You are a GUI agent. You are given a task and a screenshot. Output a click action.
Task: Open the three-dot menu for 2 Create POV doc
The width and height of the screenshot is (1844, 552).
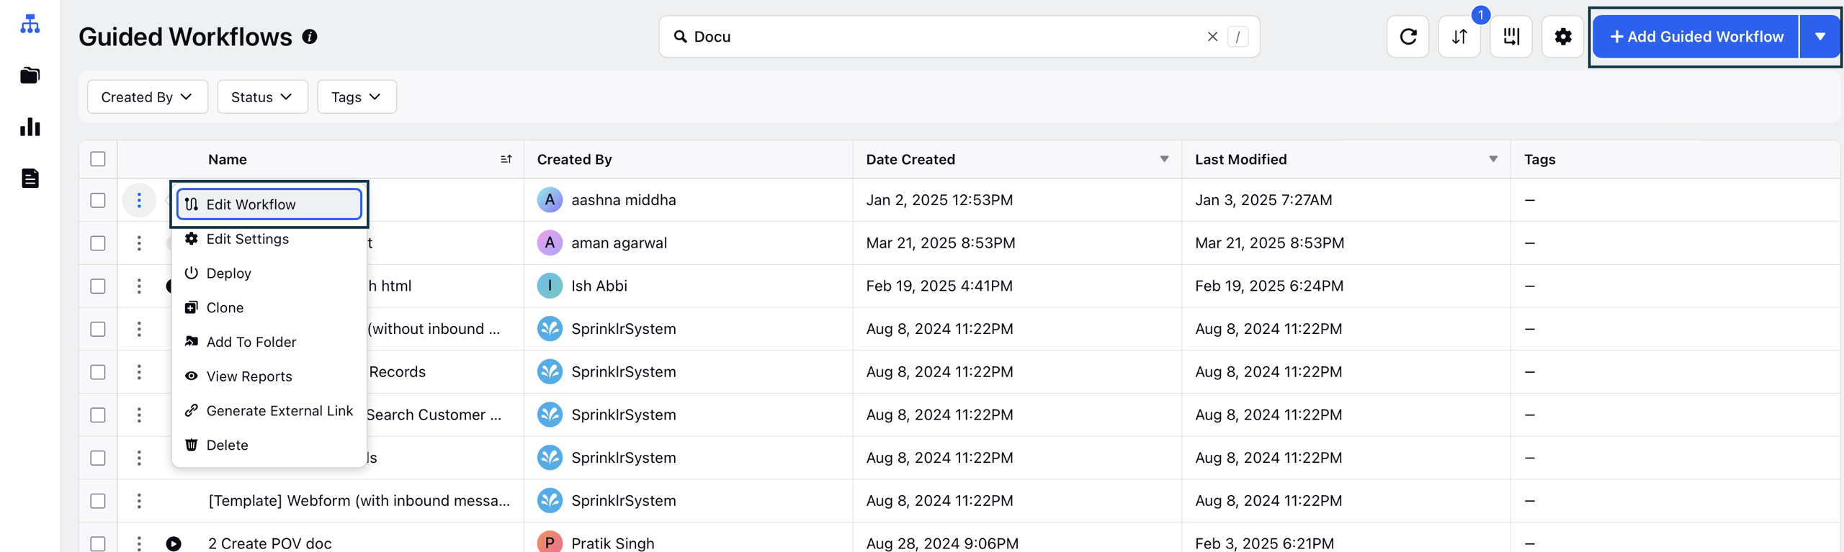139,543
